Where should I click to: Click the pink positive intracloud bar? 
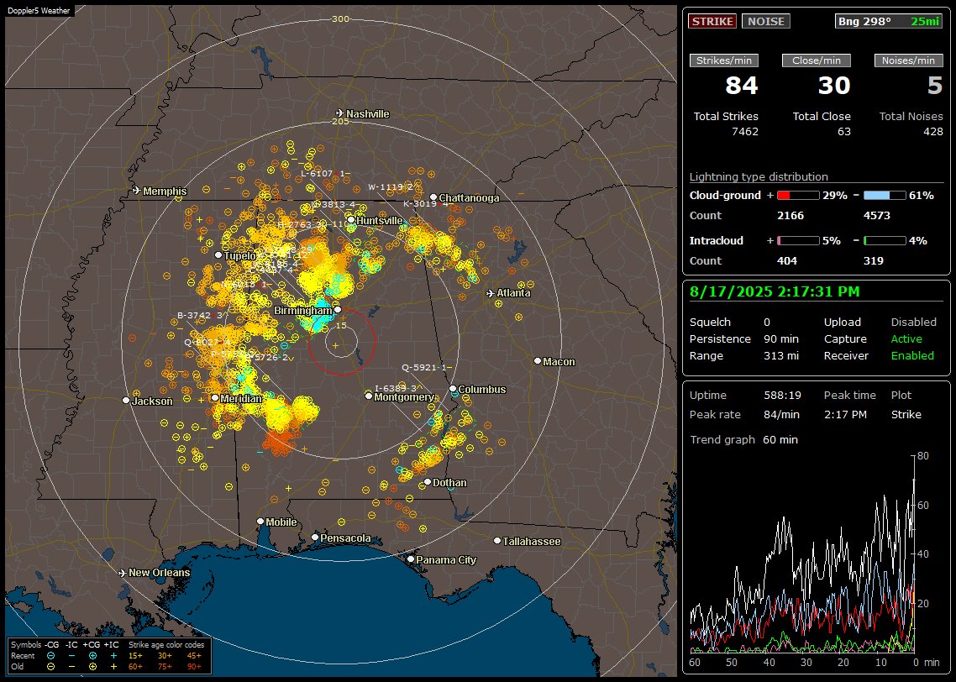pos(798,241)
